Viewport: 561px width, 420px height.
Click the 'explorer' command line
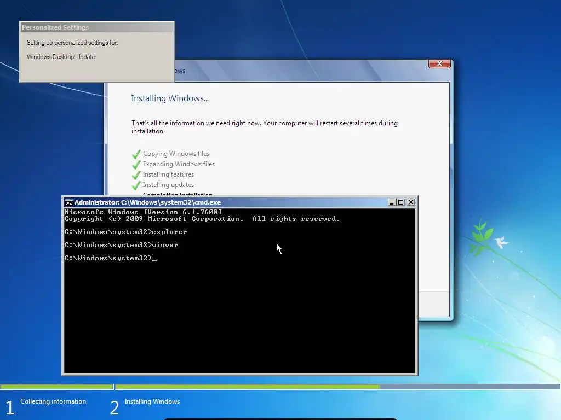pyautogui.click(x=125, y=232)
